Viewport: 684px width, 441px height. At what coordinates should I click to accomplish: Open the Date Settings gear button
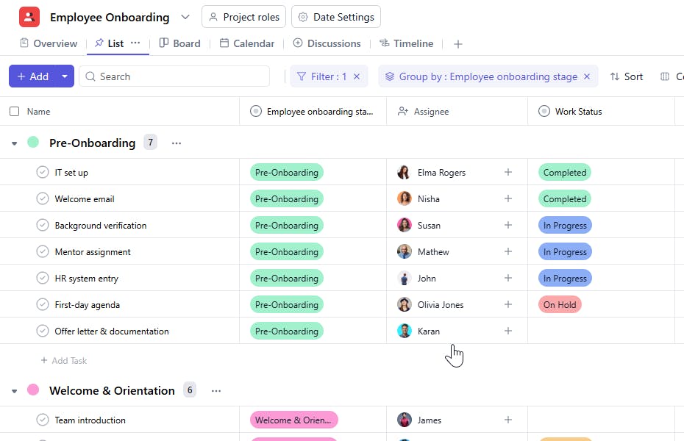[x=336, y=17]
